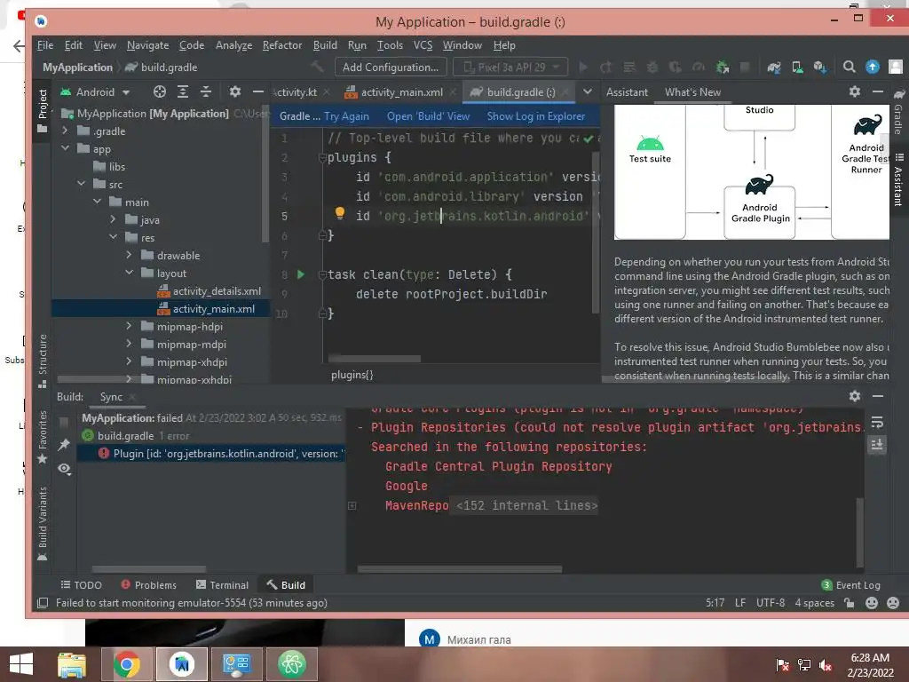909x682 pixels.
Task: Open Project panel settings gear
Action: pyautogui.click(x=234, y=91)
